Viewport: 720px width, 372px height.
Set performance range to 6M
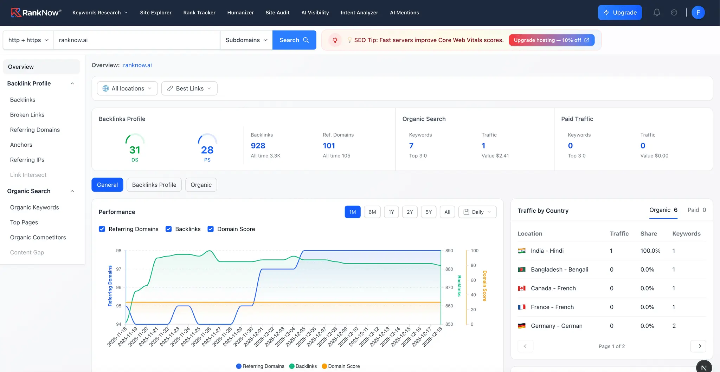tap(372, 212)
